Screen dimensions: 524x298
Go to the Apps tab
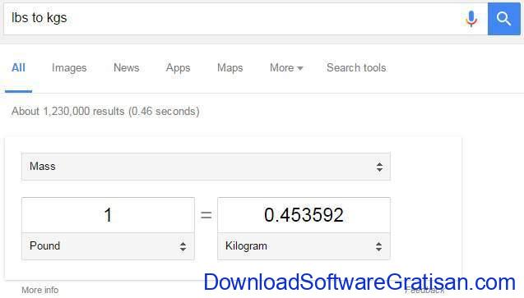pos(179,68)
